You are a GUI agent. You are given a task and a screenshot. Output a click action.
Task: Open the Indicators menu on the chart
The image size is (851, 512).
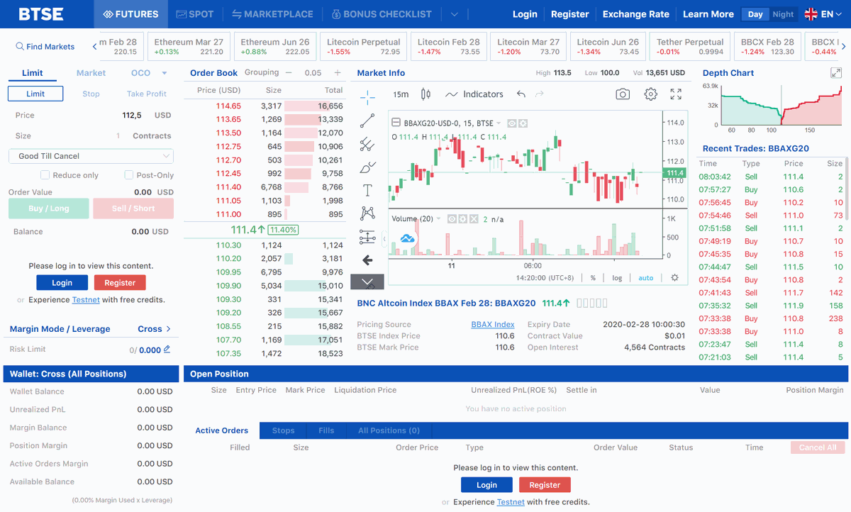click(x=474, y=94)
